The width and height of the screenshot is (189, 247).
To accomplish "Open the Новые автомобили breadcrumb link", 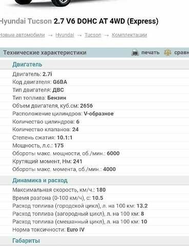I will [22, 35].
